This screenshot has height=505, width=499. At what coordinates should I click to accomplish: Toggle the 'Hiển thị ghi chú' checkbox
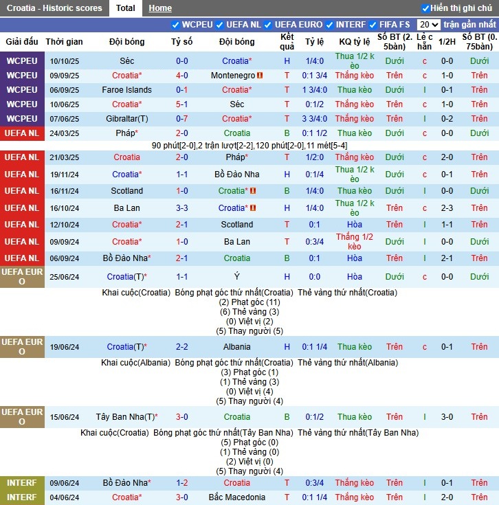tap(425, 8)
